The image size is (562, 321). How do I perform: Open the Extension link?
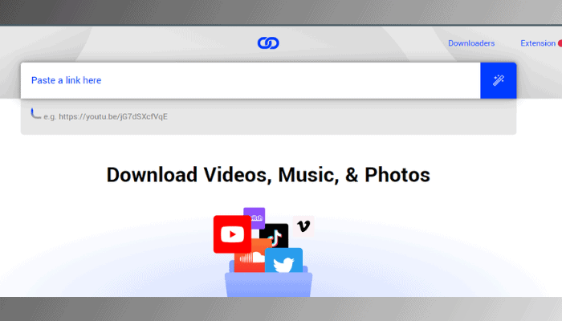coord(538,43)
